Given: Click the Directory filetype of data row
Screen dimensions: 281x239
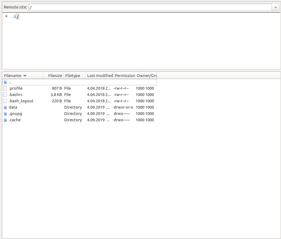Looking at the screenshot, I should pos(73,107).
